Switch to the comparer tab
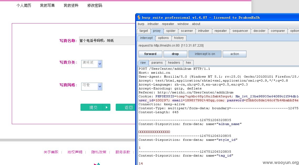 [278, 31]
